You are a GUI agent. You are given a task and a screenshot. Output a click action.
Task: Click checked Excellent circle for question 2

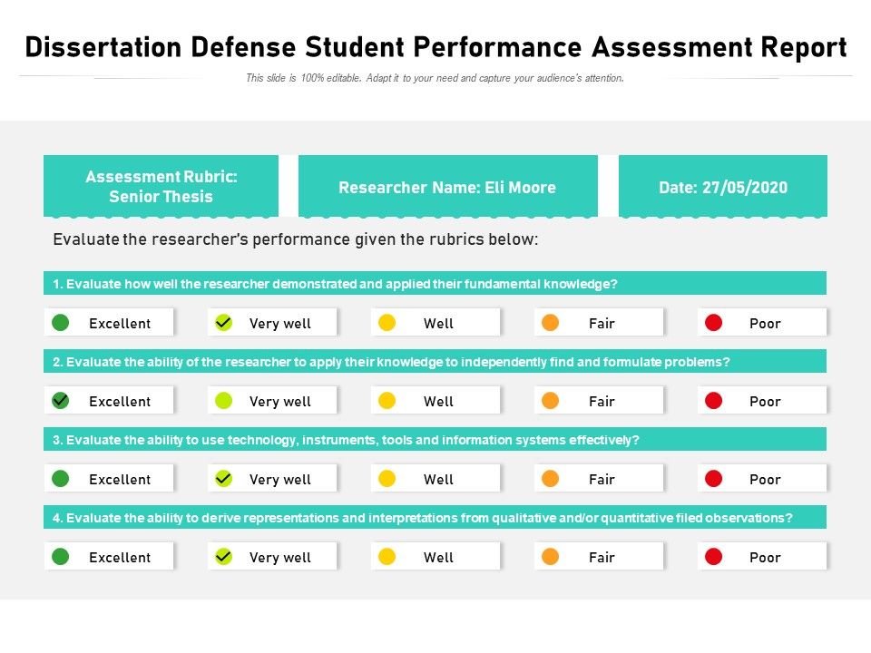(61, 400)
